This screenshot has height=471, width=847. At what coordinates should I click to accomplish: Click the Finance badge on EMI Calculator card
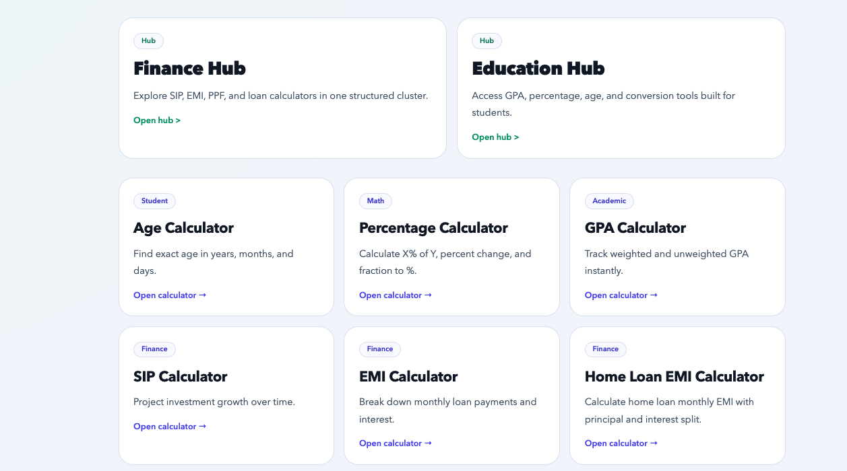click(x=379, y=349)
